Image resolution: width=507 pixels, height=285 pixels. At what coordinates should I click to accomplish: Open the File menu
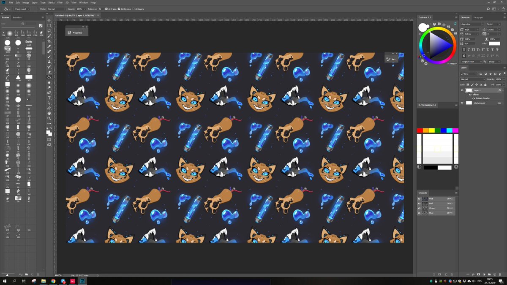tap(11, 3)
